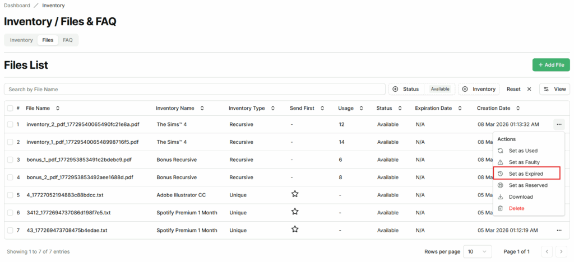574x262 pixels.
Task: Click the green Add File button
Action: click(x=550, y=65)
